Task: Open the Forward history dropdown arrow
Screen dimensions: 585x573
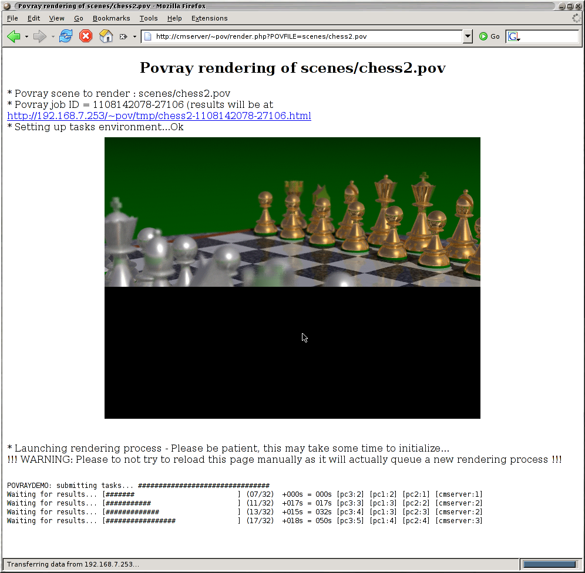Action: coord(53,36)
